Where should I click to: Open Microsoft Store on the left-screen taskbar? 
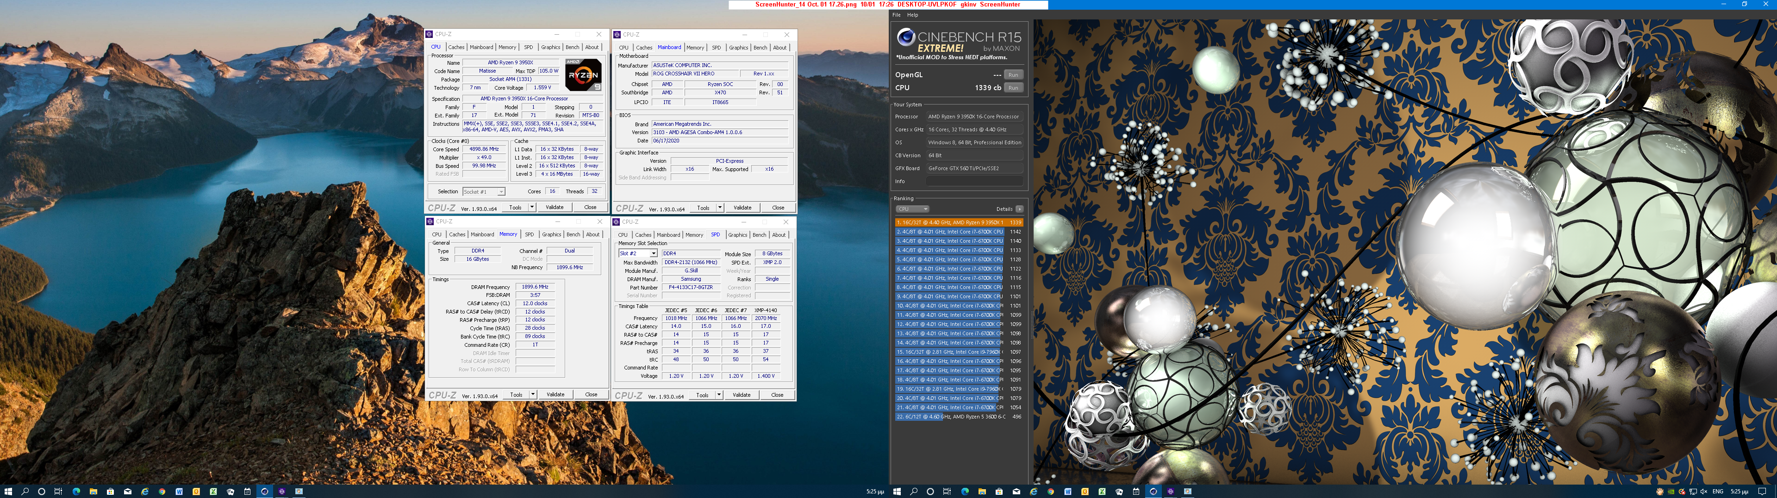(110, 492)
